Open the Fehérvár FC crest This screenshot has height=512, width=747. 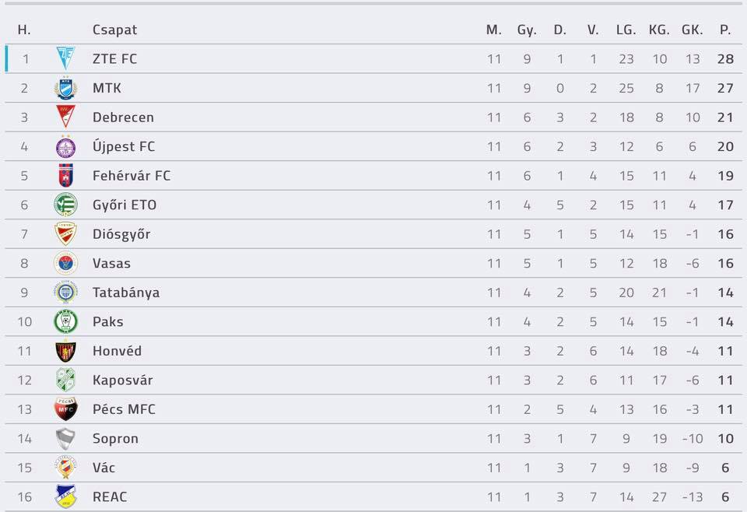[65, 175]
